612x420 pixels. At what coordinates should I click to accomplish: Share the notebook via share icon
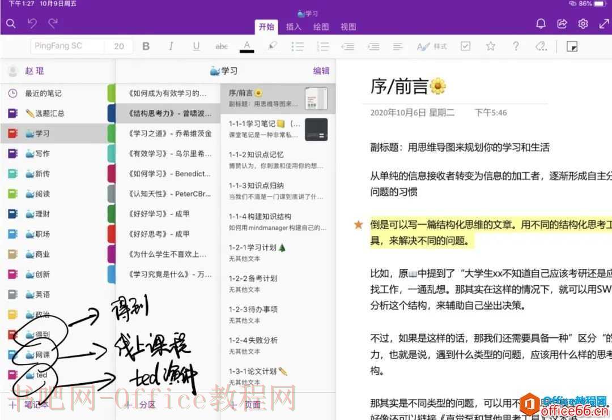pos(562,24)
